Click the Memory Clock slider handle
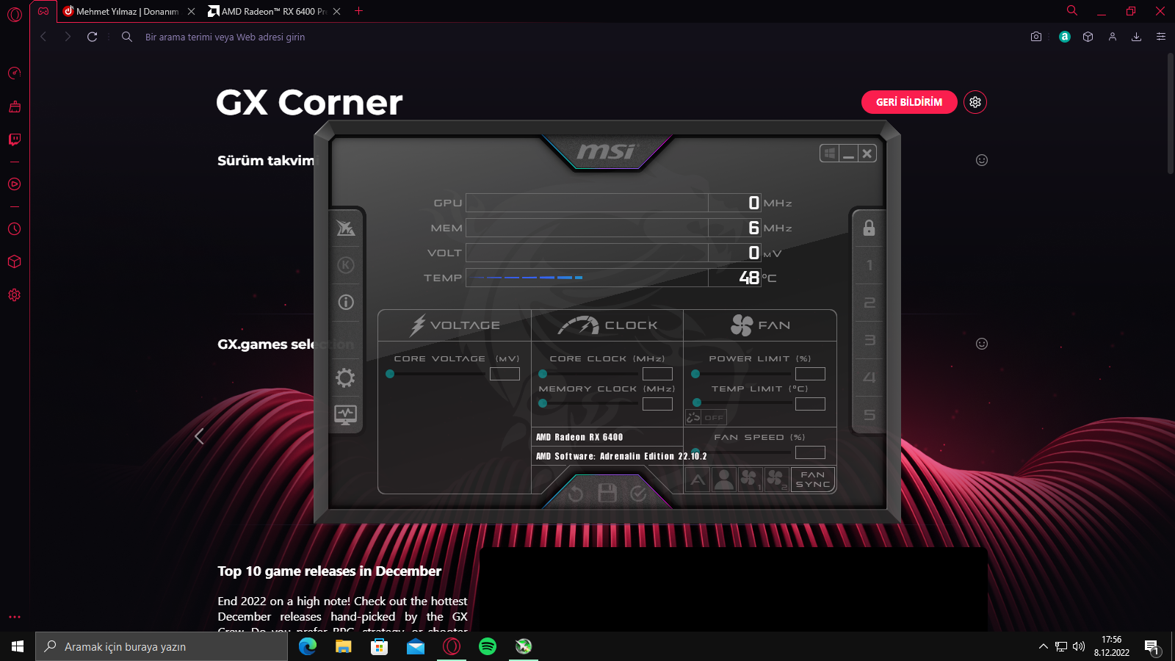 click(543, 403)
